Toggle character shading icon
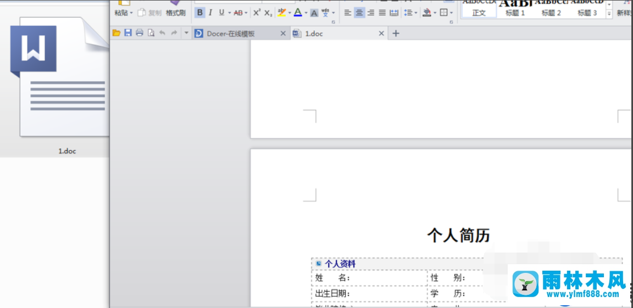 coord(314,13)
